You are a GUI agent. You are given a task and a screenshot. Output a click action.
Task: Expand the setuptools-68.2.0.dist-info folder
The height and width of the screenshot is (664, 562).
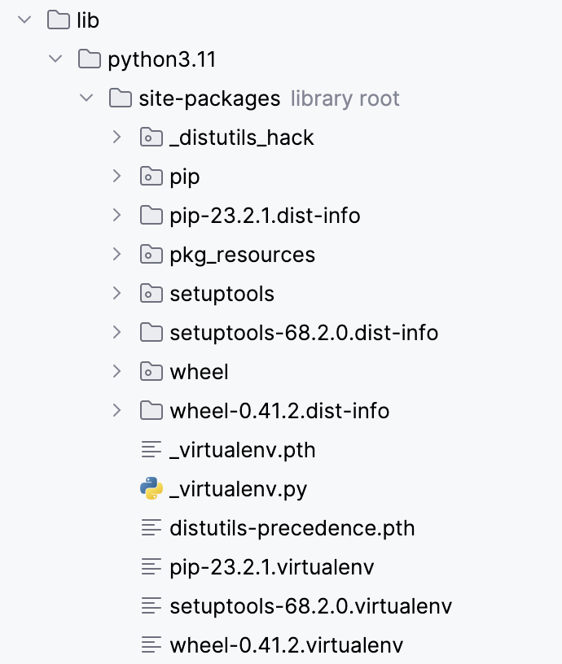click(117, 333)
